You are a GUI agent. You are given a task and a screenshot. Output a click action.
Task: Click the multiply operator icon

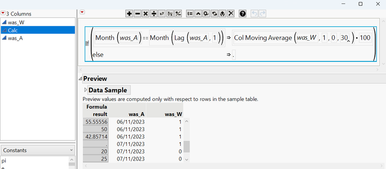coord(146,14)
